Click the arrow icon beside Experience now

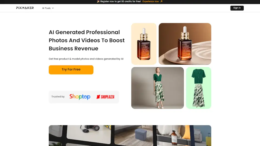click(161, 2)
